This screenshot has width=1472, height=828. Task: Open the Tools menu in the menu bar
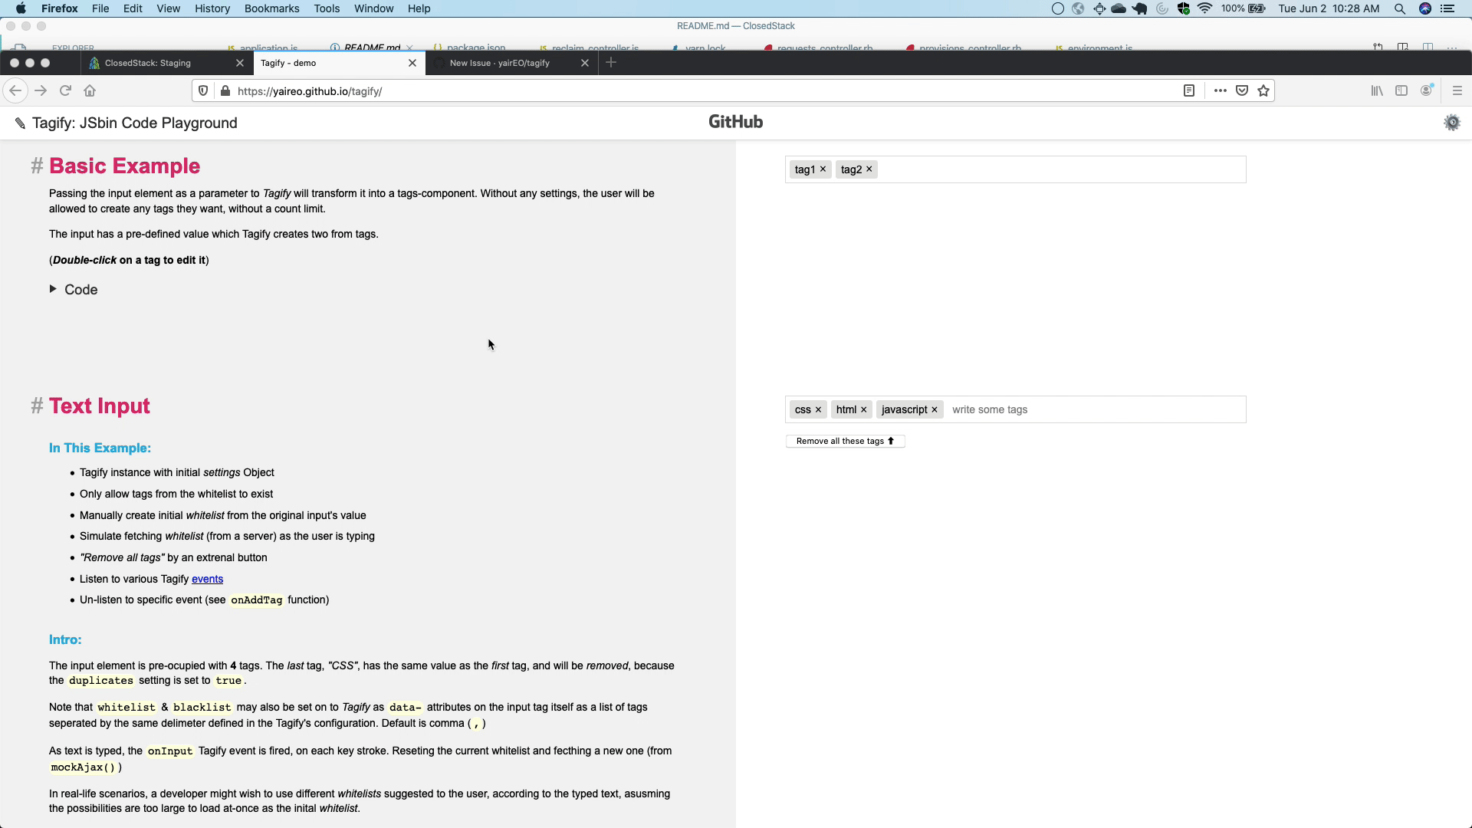coord(327,8)
